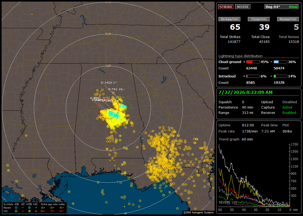Click the Recent -CG cyan circle symbol in legend
303x216 pixels.
(16, 208)
